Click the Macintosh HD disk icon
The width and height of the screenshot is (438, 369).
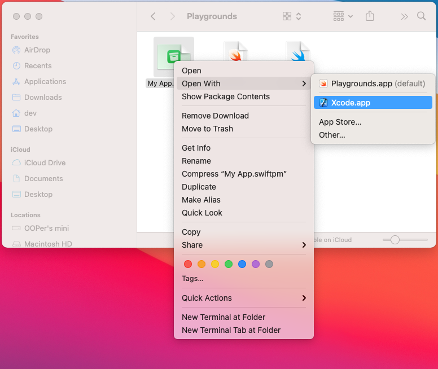tap(16, 244)
